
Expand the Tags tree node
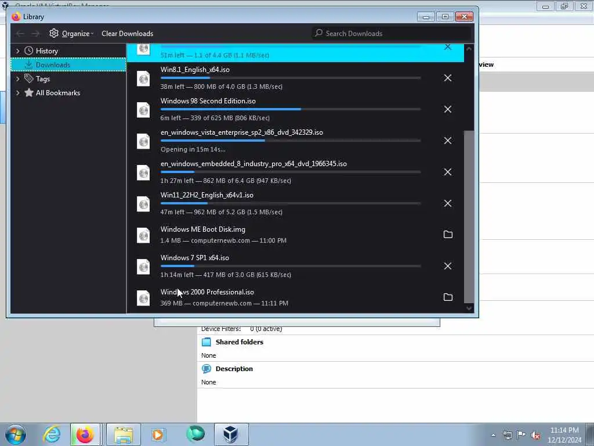[17, 79]
